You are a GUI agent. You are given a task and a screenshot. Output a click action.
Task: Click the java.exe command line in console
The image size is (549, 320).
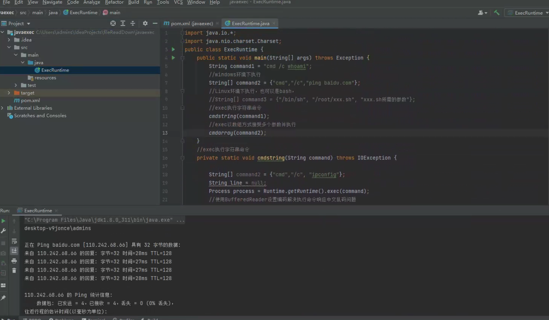coord(104,220)
